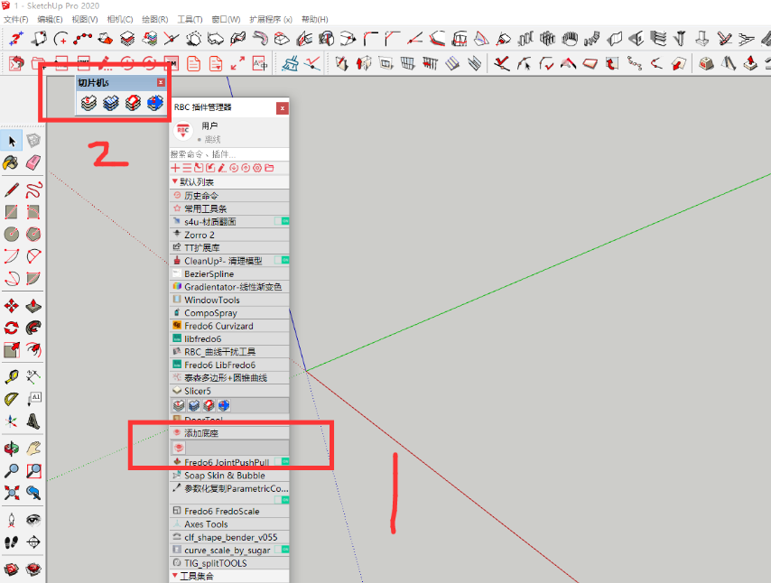Click the red folder icon in plugin manager
The height and width of the screenshot is (583, 771).
(269, 168)
